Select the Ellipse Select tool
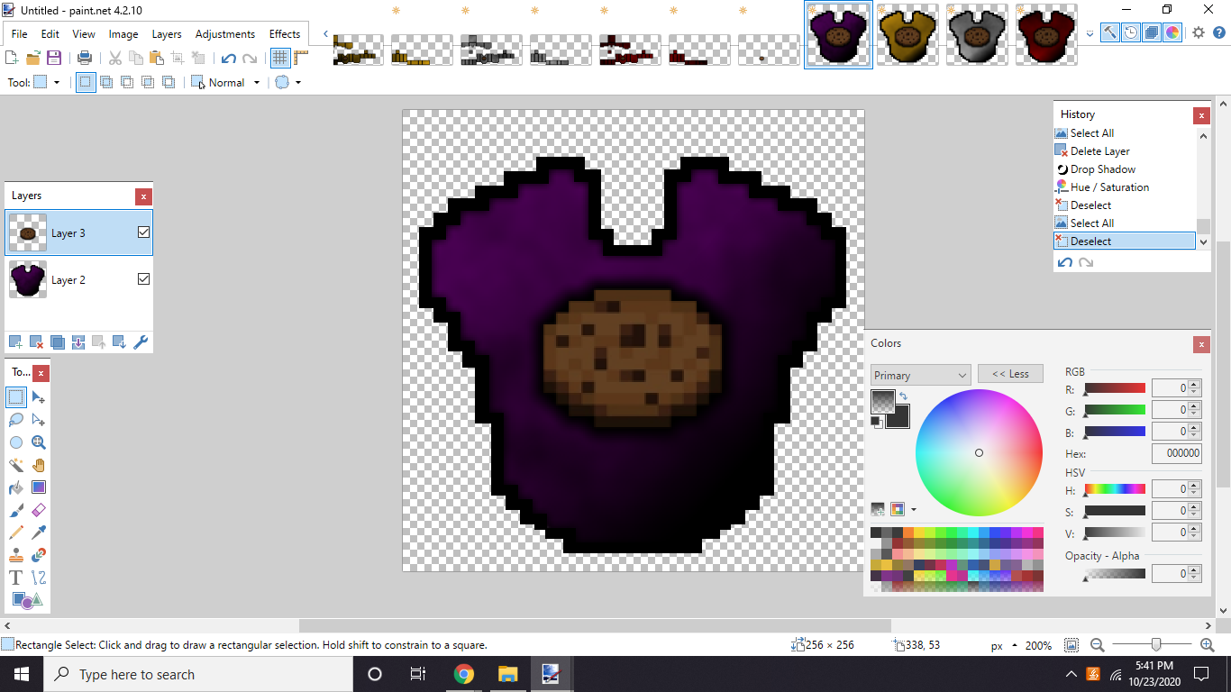The height and width of the screenshot is (692, 1231). click(x=16, y=442)
